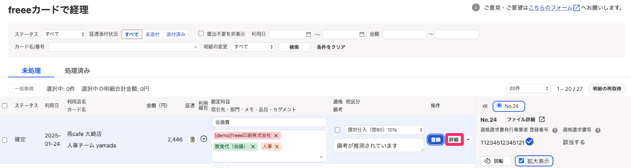
Task: Click the 人事チーム yamada card name
Action: click(x=92, y=145)
